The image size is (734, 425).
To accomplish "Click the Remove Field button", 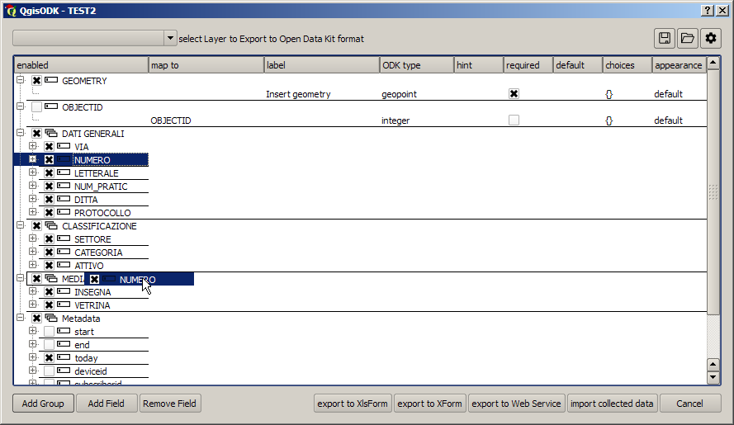I will [170, 404].
